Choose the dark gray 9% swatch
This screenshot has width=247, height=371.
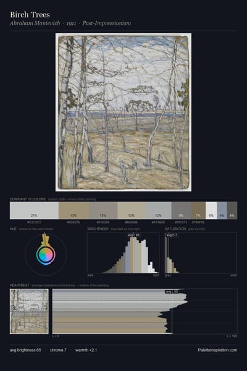pos(181,210)
